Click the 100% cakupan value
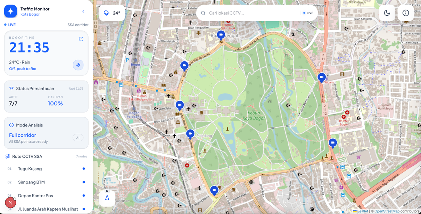The image size is (421, 214). tap(56, 104)
